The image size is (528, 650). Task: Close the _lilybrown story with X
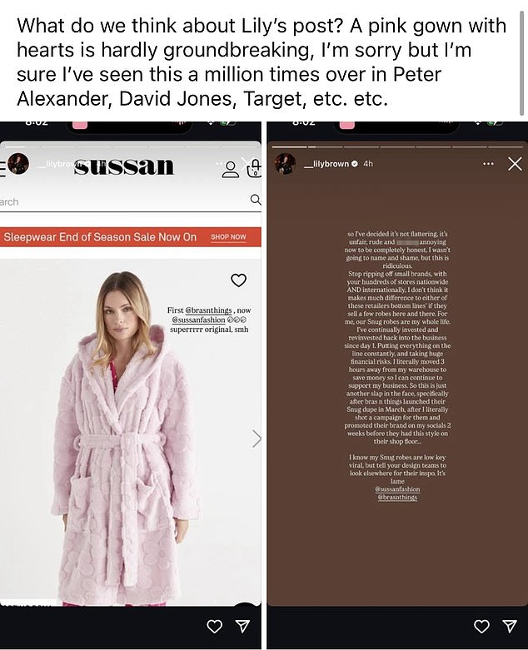(x=515, y=164)
